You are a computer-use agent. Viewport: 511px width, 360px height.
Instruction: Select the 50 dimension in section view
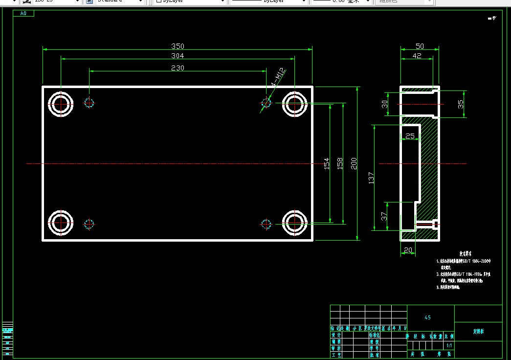click(x=420, y=46)
